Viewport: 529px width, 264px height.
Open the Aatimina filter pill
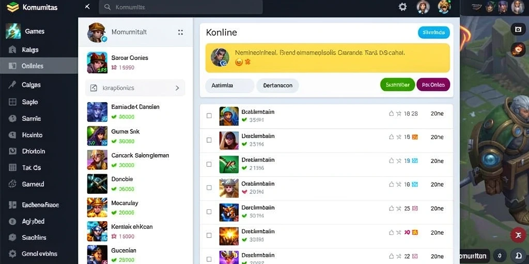pyautogui.click(x=229, y=86)
